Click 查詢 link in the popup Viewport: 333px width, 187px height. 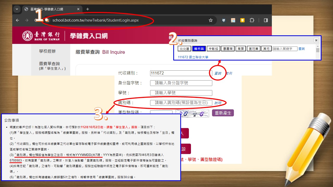click(302, 49)
